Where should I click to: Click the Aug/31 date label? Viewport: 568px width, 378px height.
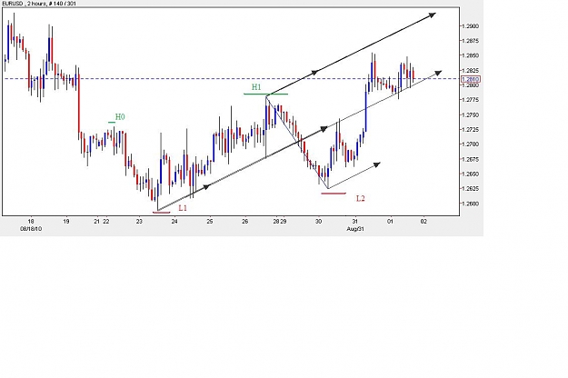pyautogui.click(x=355, y=229)
